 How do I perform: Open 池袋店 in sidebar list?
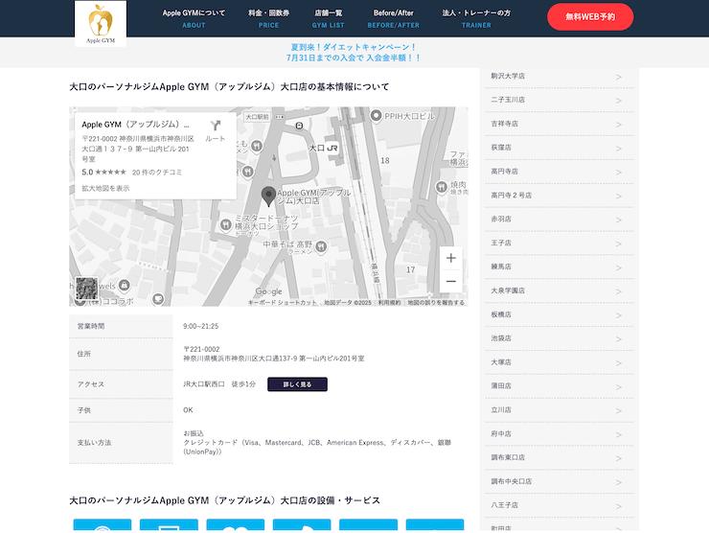tap(560, 338)
